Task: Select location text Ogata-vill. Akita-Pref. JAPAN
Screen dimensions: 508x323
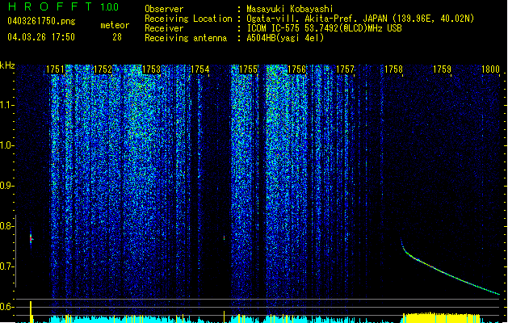Action: pyautogui.click(x=317, y=19)
